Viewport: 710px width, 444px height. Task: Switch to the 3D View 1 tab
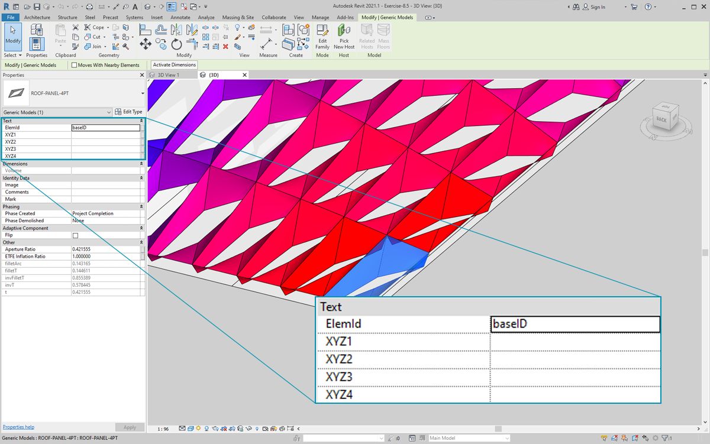(168, 75)
